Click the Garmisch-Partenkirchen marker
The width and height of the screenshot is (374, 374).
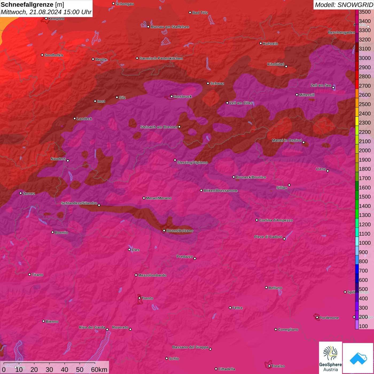(x=137, y=58)
